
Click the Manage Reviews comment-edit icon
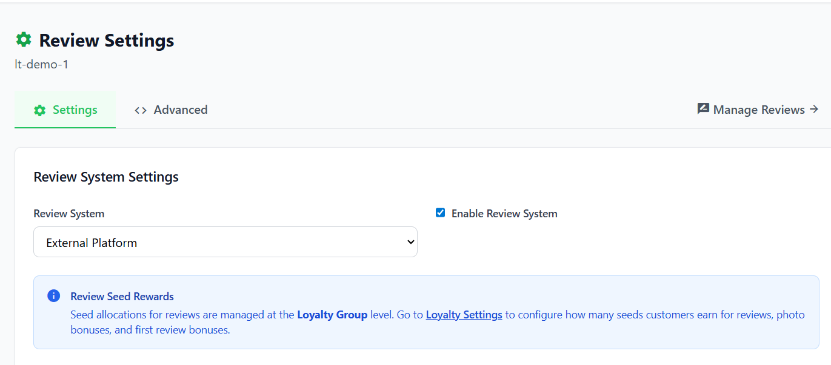[x=703, y=109]
